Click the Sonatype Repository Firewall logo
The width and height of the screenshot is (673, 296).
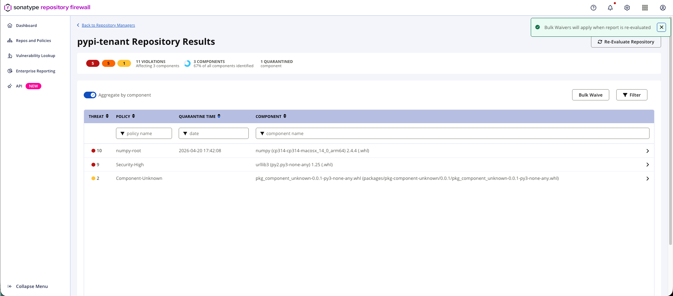[47, 7]
